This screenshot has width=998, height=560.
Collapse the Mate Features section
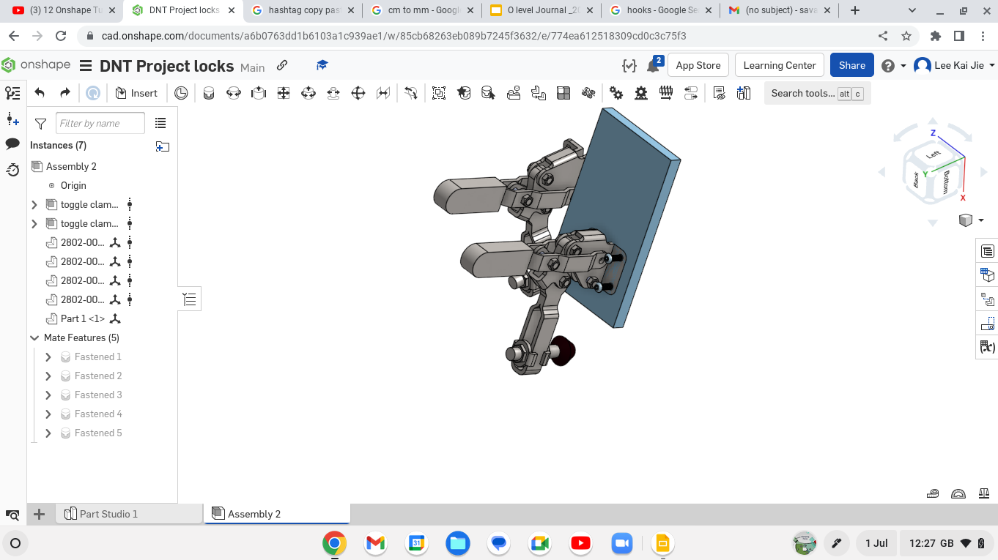coord(34,338)
